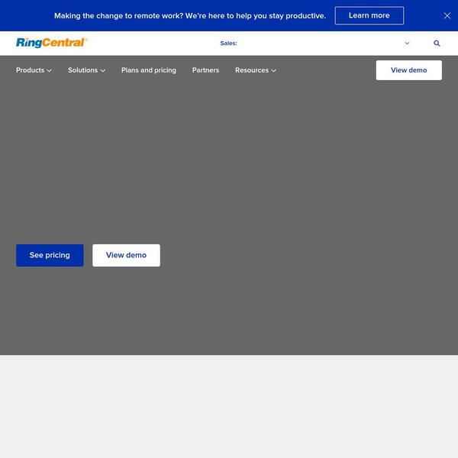458x458 pixels.
Task: Click the See pricing button
Action: point(50,255)
